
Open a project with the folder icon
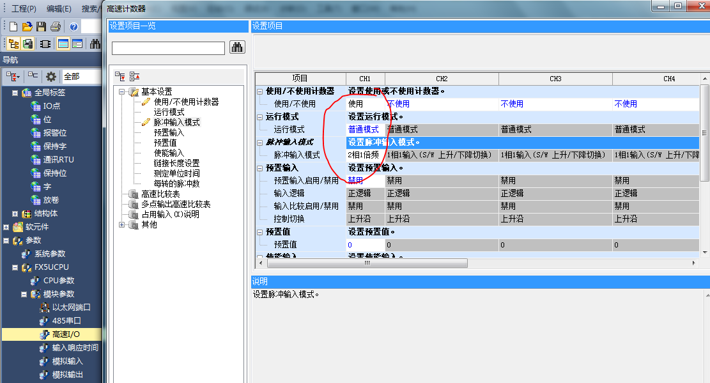27,26
